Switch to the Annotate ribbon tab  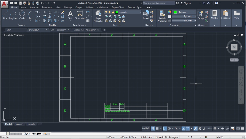34,7
